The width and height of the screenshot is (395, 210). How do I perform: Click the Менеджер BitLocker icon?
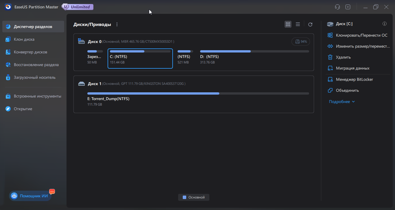330,79
